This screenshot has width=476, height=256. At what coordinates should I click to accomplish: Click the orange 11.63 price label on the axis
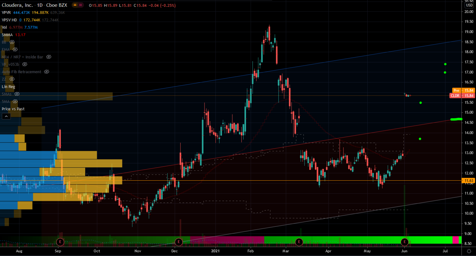[x=468, y=180]
